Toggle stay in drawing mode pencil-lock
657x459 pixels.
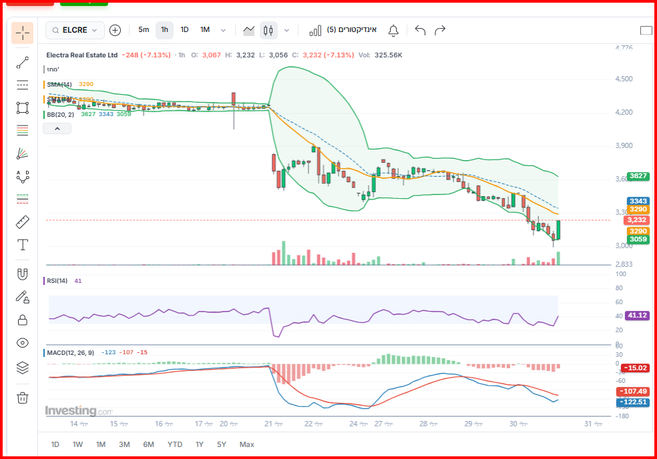click(22, 298)
